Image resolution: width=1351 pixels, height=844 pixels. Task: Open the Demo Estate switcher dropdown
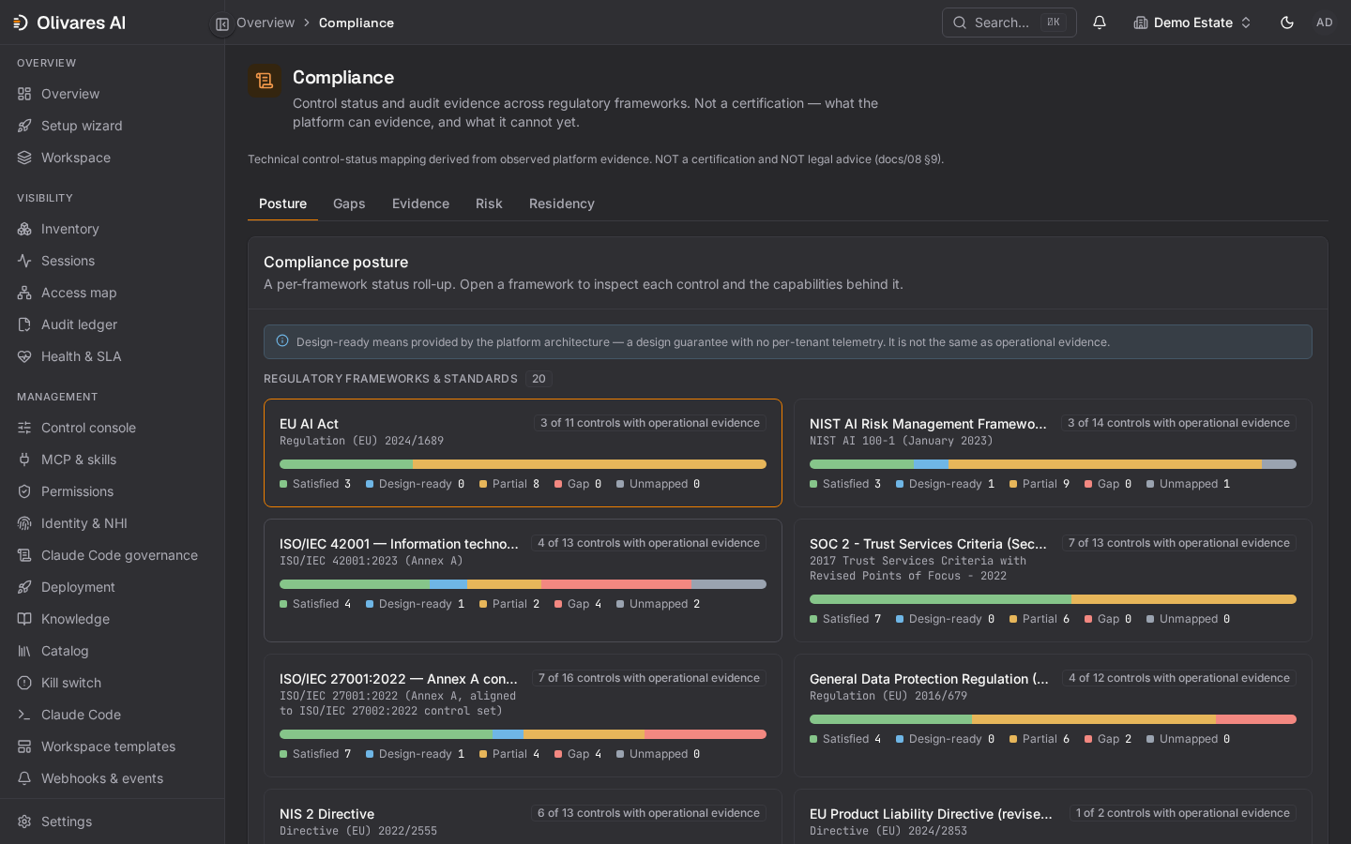pos(1192,23)
